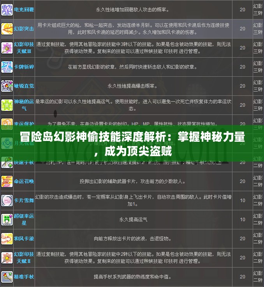Viewport: 264px width, 287px height.
Task: Click the 电光回避 skill icon
Action: [x=7, y=10]
